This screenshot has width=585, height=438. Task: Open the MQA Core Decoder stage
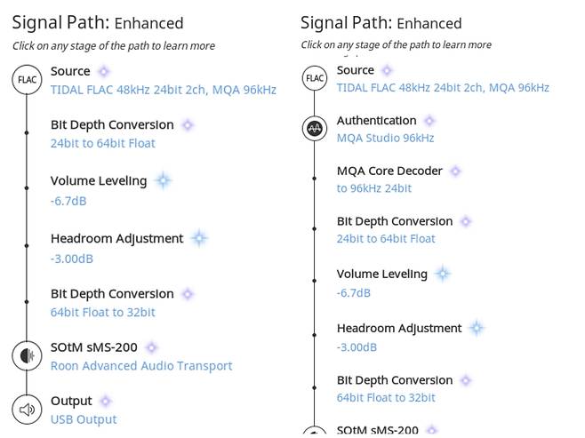(389, 171)
